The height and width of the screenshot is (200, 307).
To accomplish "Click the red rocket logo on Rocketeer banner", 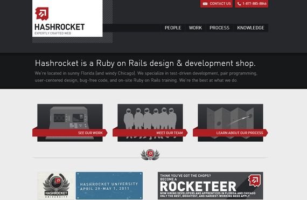I will click(x=254, y=181).
